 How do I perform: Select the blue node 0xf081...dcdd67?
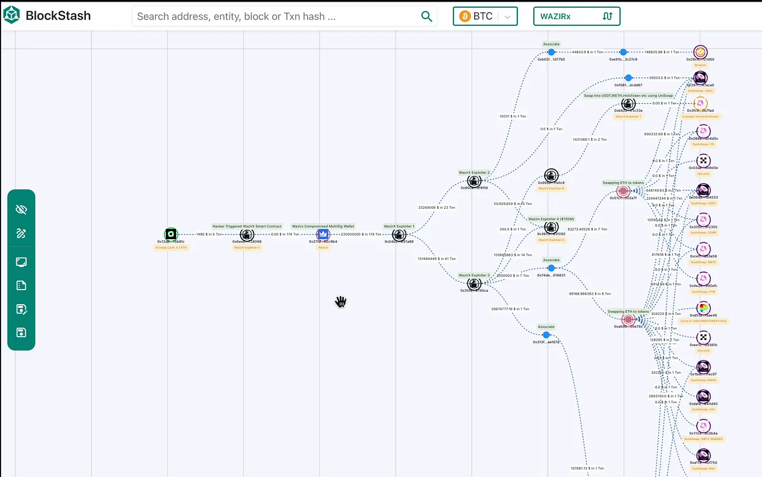click(628, 78)
